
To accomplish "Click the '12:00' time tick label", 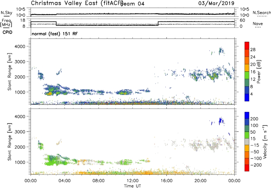I will [132, 181].
